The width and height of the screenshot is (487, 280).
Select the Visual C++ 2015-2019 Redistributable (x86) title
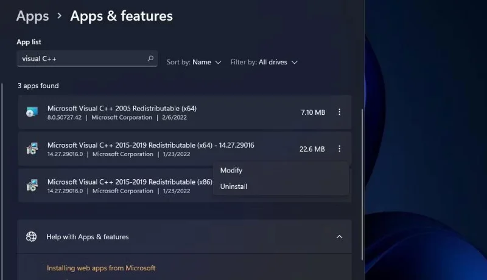[x=130, y=182]
